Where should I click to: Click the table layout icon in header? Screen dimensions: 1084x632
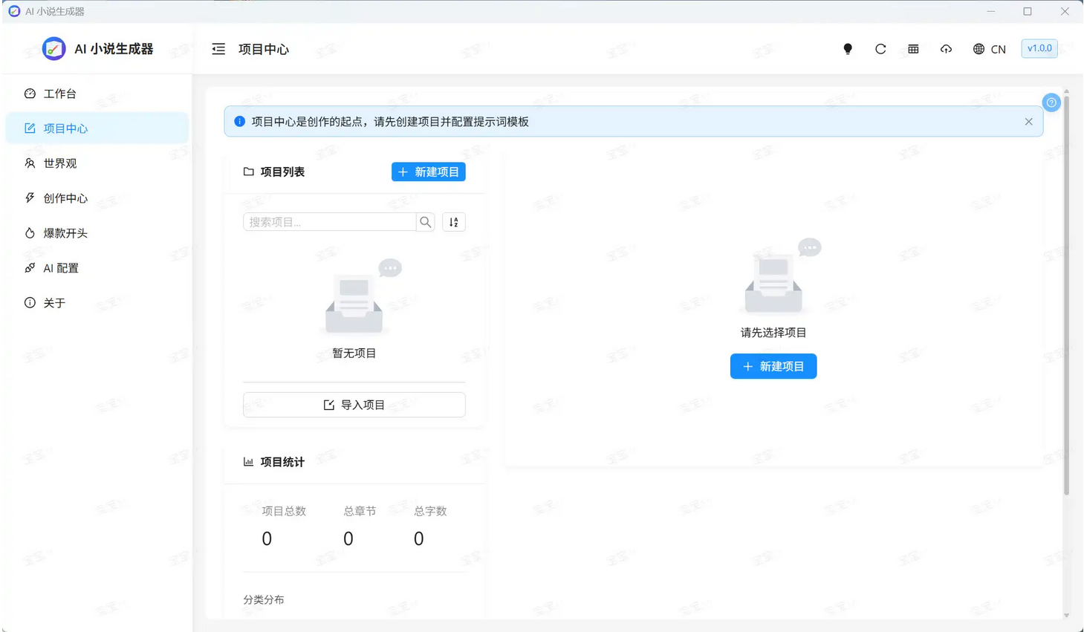(913, 49)
